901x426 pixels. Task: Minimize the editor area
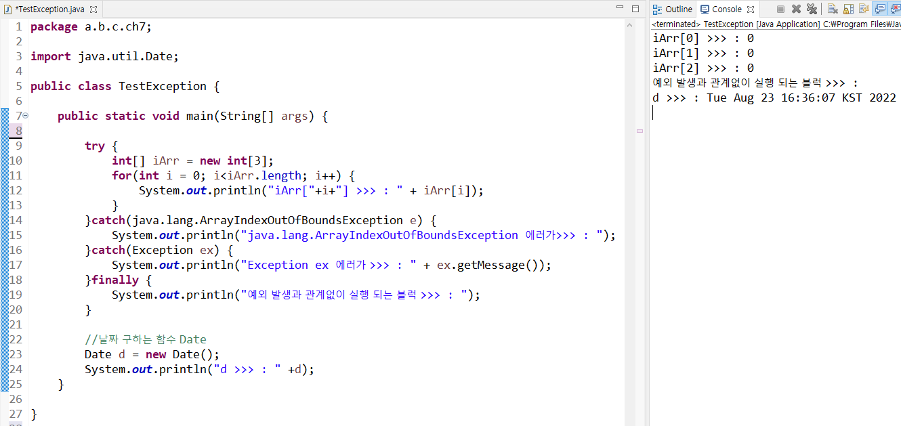coord(620,8)
